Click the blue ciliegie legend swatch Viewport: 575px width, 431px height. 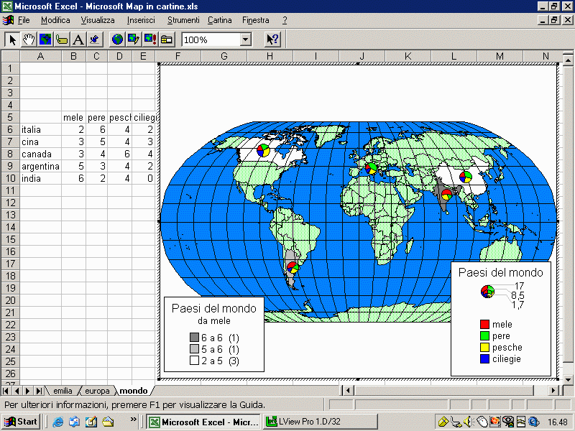pos(485,358)
